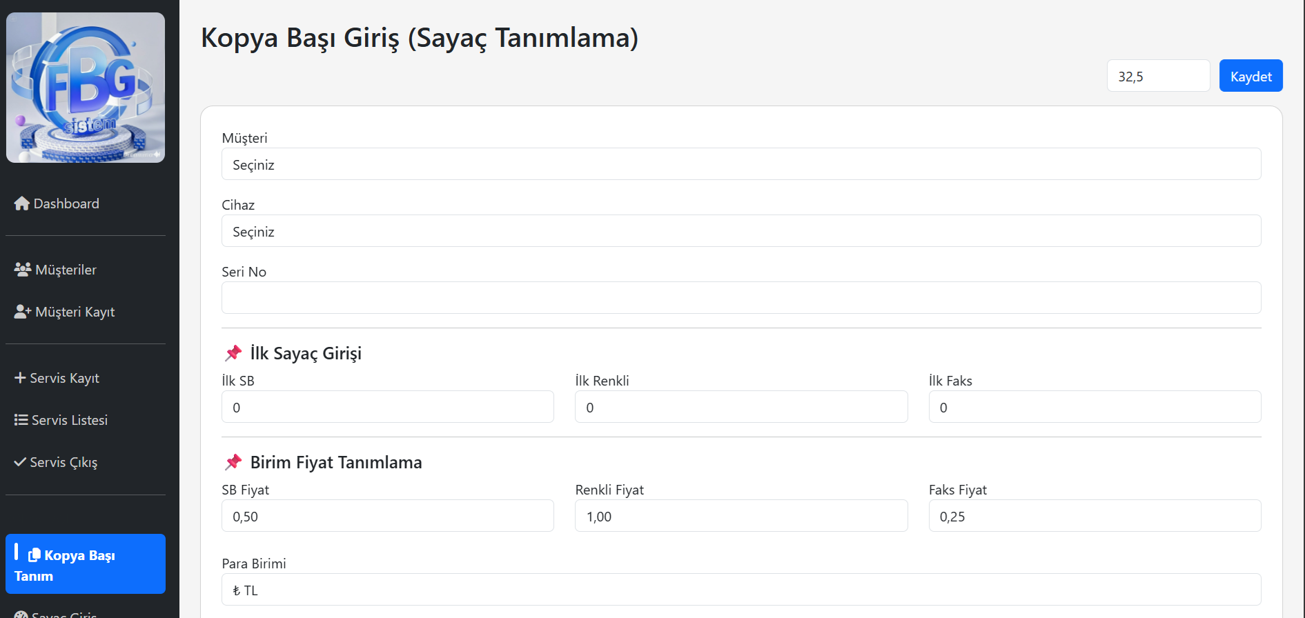Click the Servis Kayıt plus icon

coord(20,378)
